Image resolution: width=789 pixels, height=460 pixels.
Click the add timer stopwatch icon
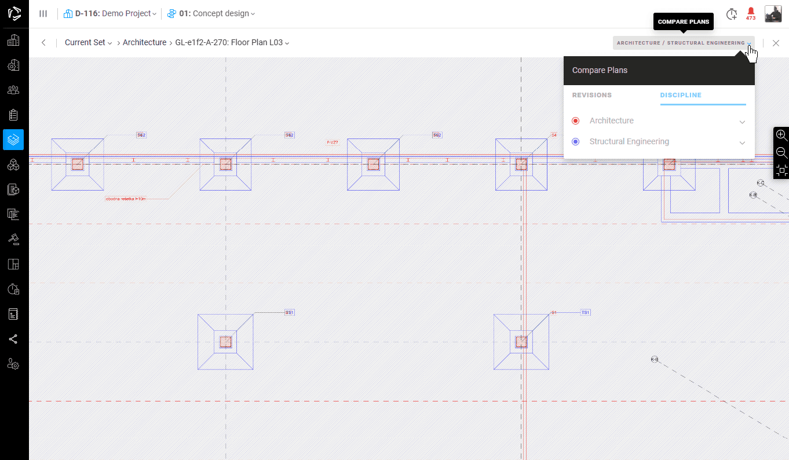click(x=732, y=14)
